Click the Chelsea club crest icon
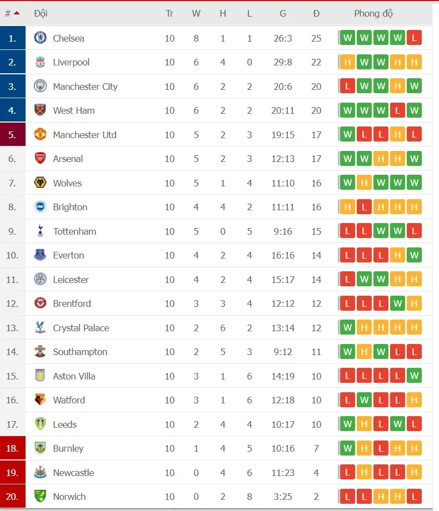 40,38
